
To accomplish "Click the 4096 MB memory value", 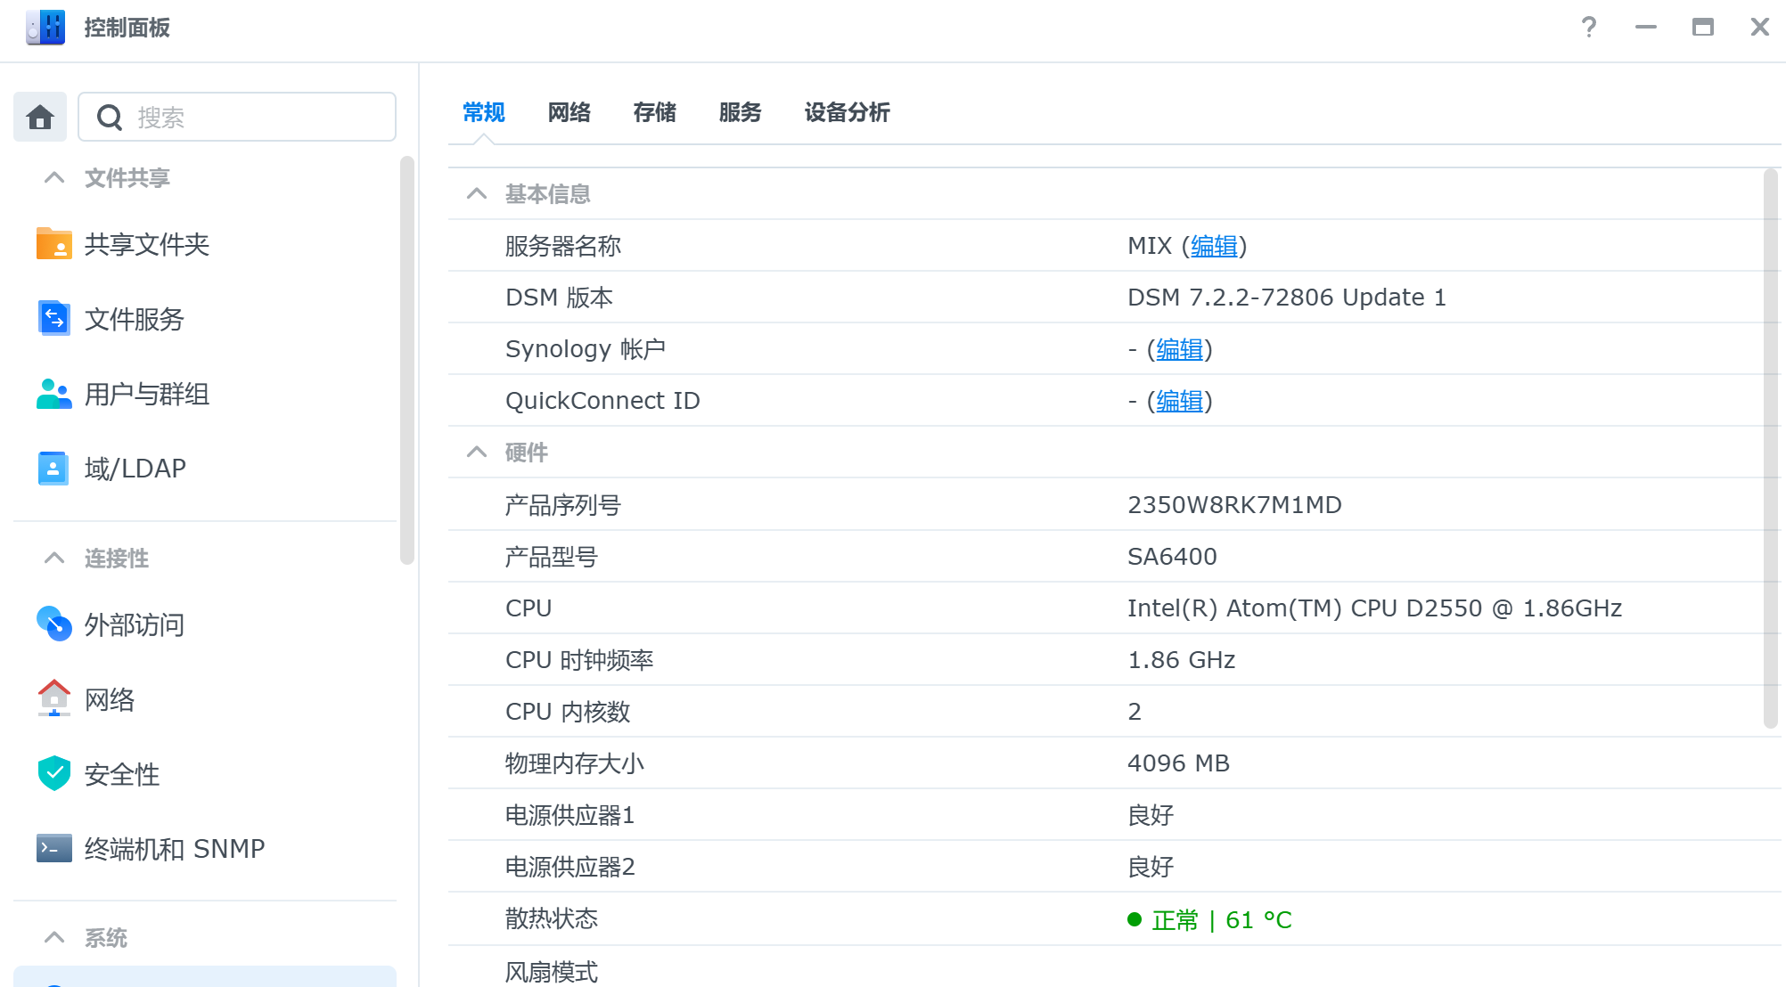I will click(1178, 763).
